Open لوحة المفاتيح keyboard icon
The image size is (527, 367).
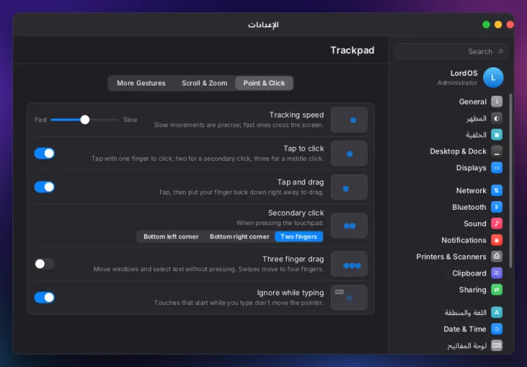click(496, 345)
